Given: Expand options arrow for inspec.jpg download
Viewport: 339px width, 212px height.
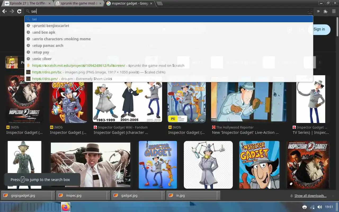Looking at the screenshot, I should 108,196.
